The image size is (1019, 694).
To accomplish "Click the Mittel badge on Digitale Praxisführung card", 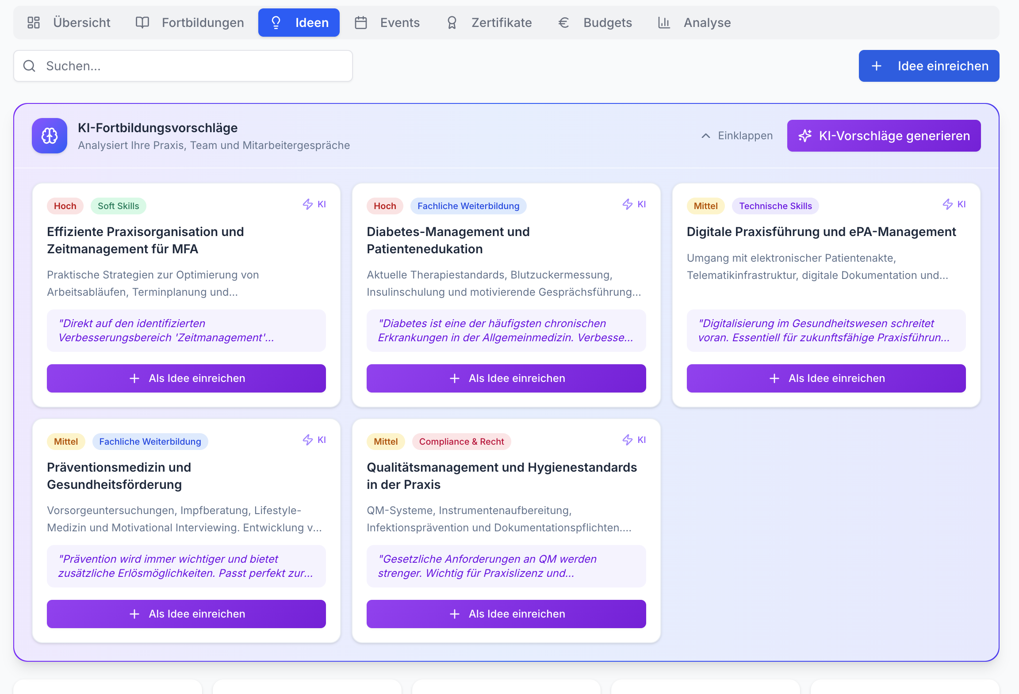I will pyautogui.click(x=705, y=206).
